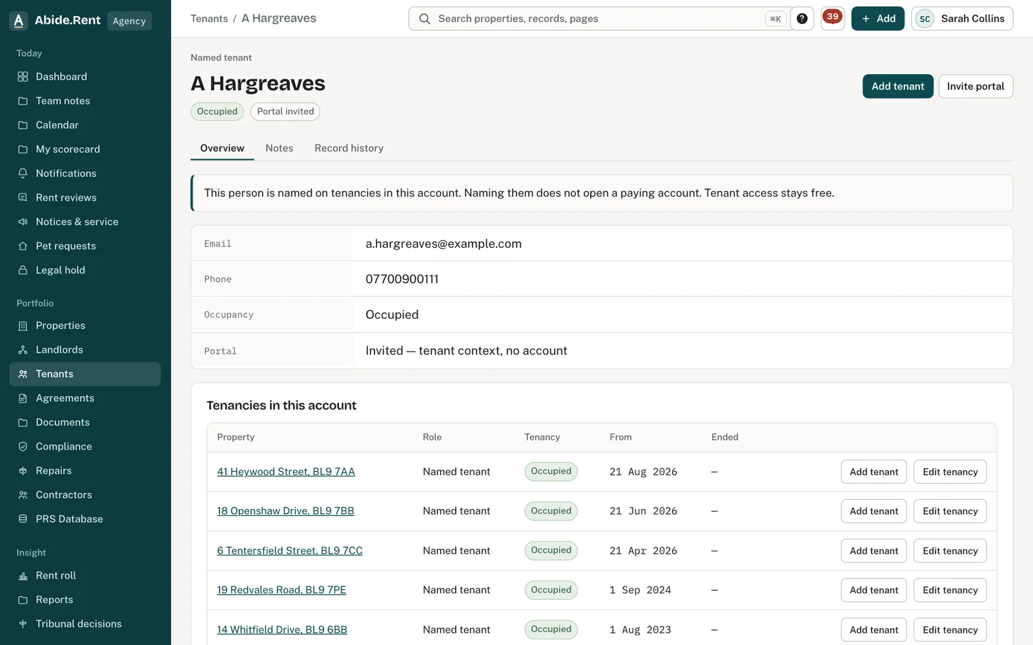
Task: Click the Repairs sidebar icon
Action: pyautogui.click(x=23, y=471)
